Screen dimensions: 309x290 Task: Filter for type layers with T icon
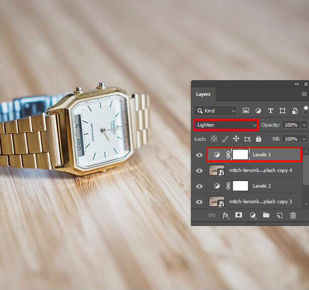tap(270, 110)
